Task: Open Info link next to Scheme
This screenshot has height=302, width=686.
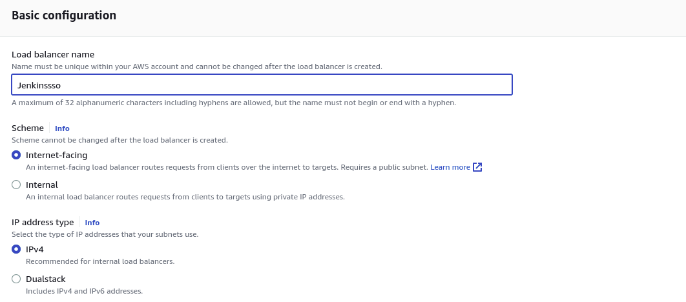Action: coord(62,128)
